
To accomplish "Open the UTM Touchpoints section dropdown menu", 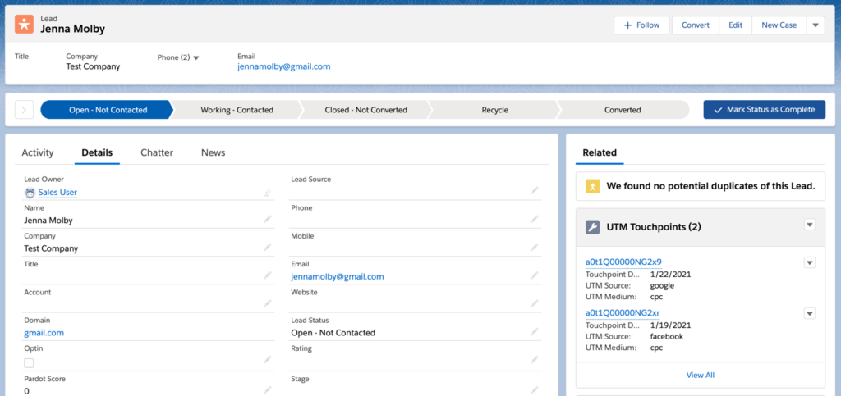I will point(809,225).
